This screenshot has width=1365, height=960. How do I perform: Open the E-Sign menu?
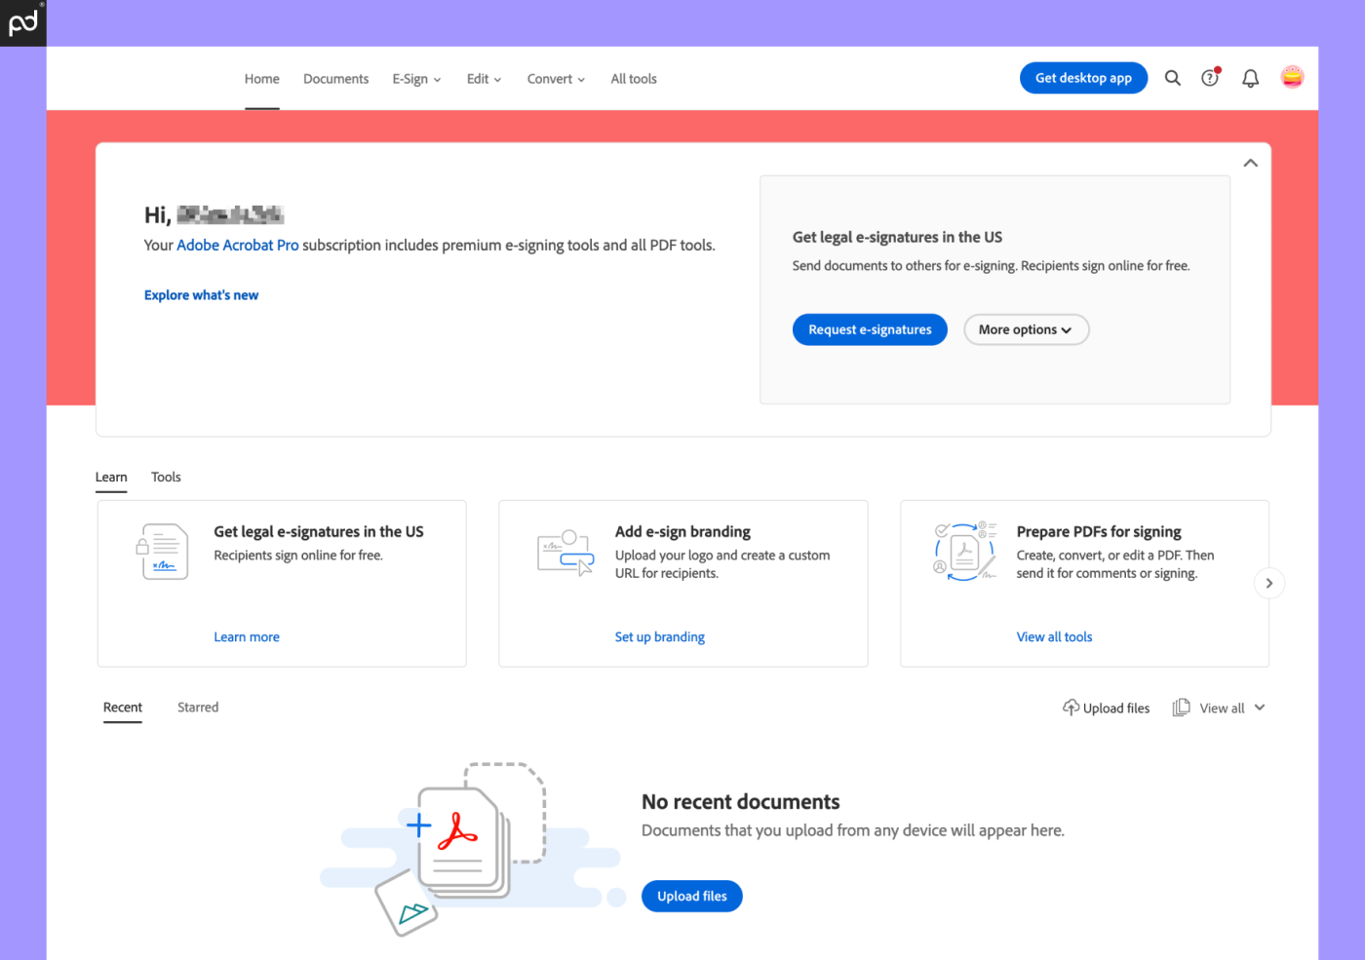tap(415, 78)
